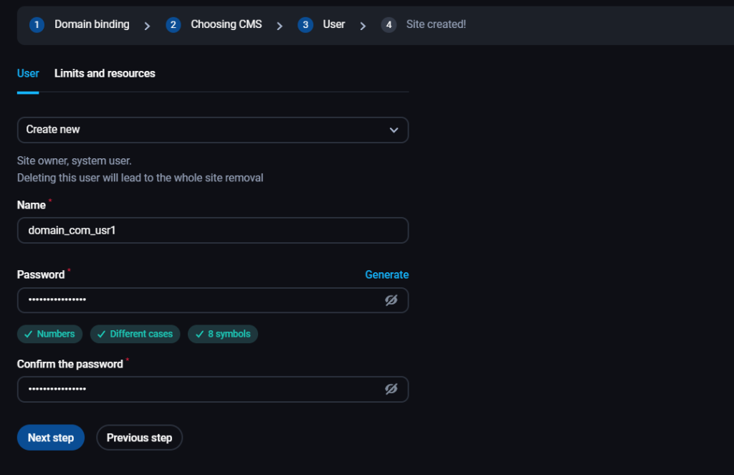Switch to Limits and resources tab
Image resolution: width=734 pixels, height=475 pixels.
pos(105,73)
